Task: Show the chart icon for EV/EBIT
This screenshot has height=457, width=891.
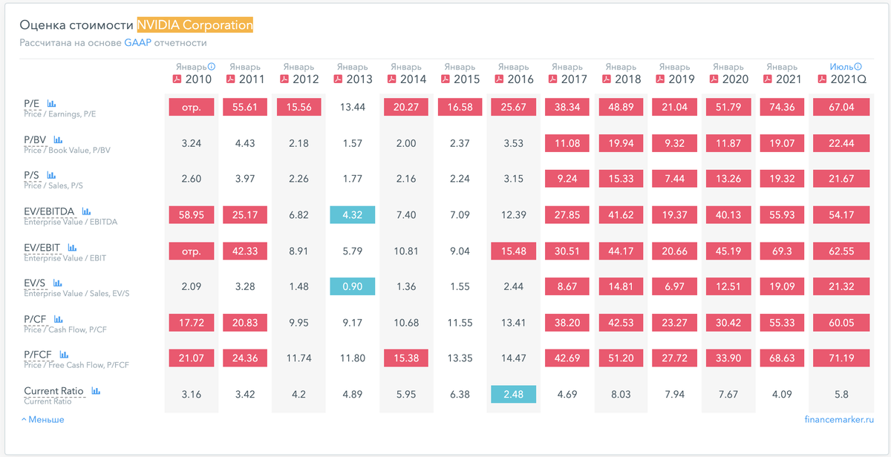Action: (x=72, y=247)
